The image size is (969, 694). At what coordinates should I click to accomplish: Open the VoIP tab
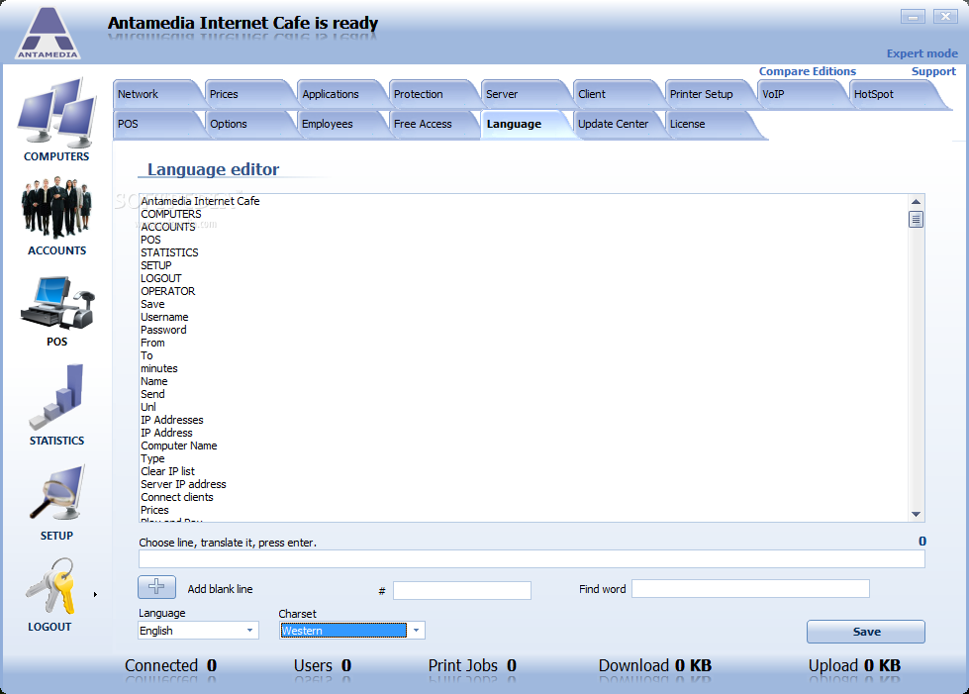802,95
